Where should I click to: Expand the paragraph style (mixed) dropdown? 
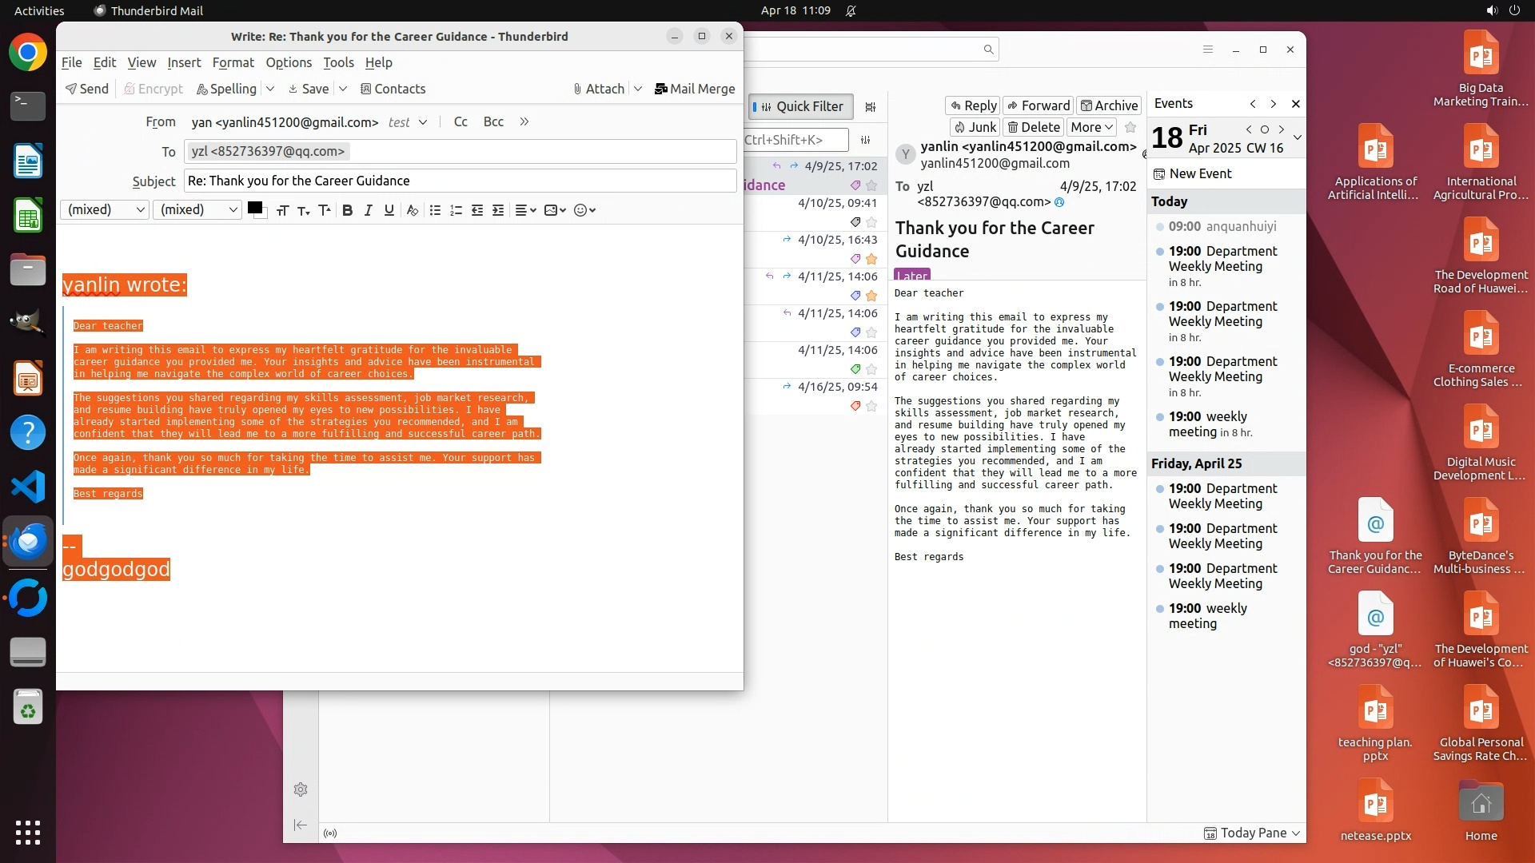click(x=105, y=209)
